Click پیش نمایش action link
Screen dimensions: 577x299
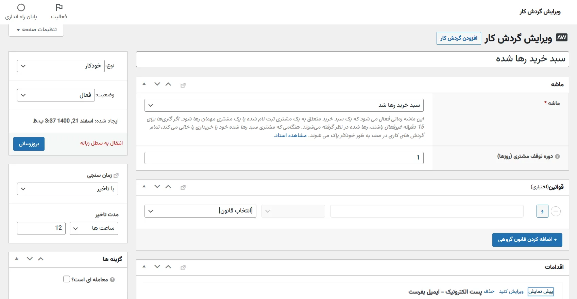tap(541, 291)
